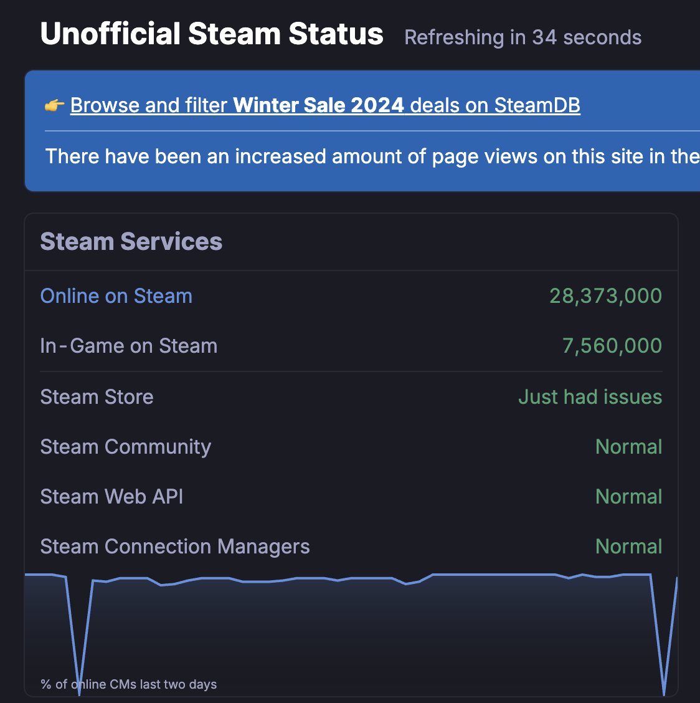700x703 pixels.
Task: Click the Steam Web API row
Action: point(111,497)
